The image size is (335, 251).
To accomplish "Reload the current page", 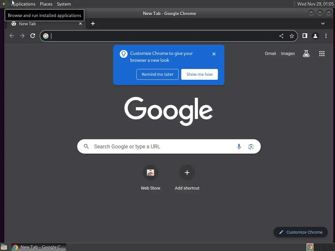I will pos(33,36).
